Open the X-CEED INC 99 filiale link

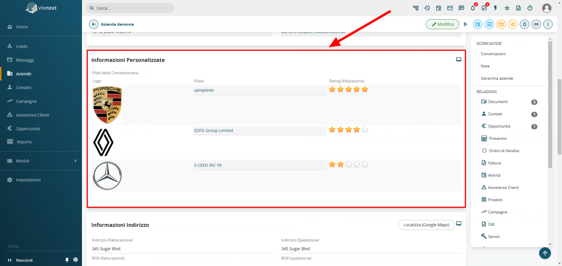(x=208, y=165)
